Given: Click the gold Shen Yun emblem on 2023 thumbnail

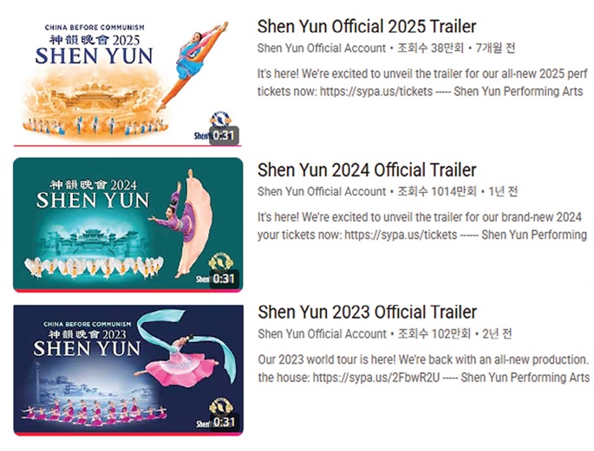Looking at the screenshot, I should coord(221,405).
